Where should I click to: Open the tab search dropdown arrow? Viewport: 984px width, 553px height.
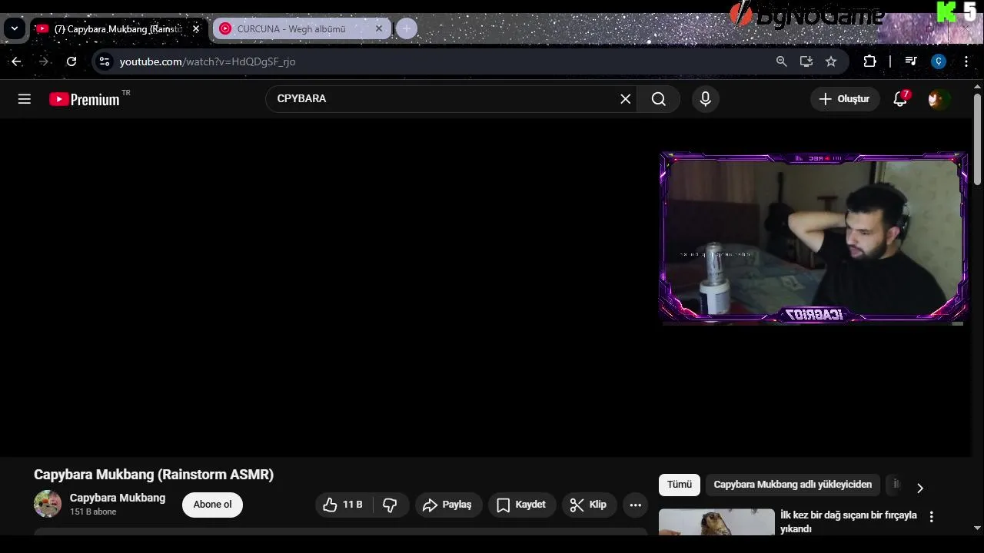click(x=15, y=29)
